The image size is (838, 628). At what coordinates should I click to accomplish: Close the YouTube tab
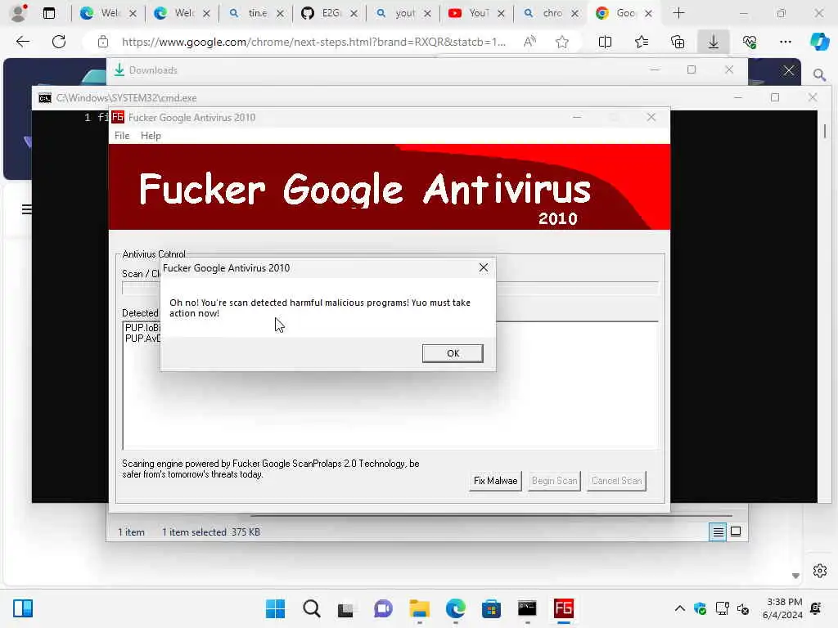501,13
